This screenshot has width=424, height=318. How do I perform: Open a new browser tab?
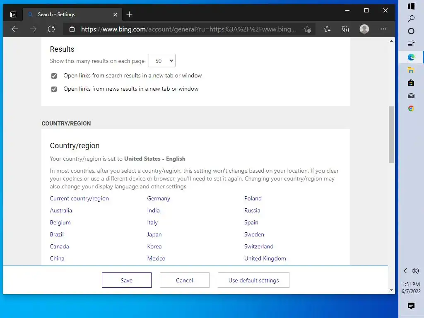tap(129, 14)
